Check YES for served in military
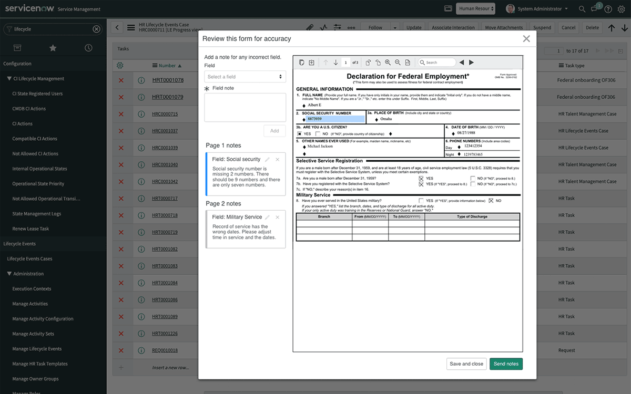The width and height of the screenshot is (631, 394). [x=421, y=201]
